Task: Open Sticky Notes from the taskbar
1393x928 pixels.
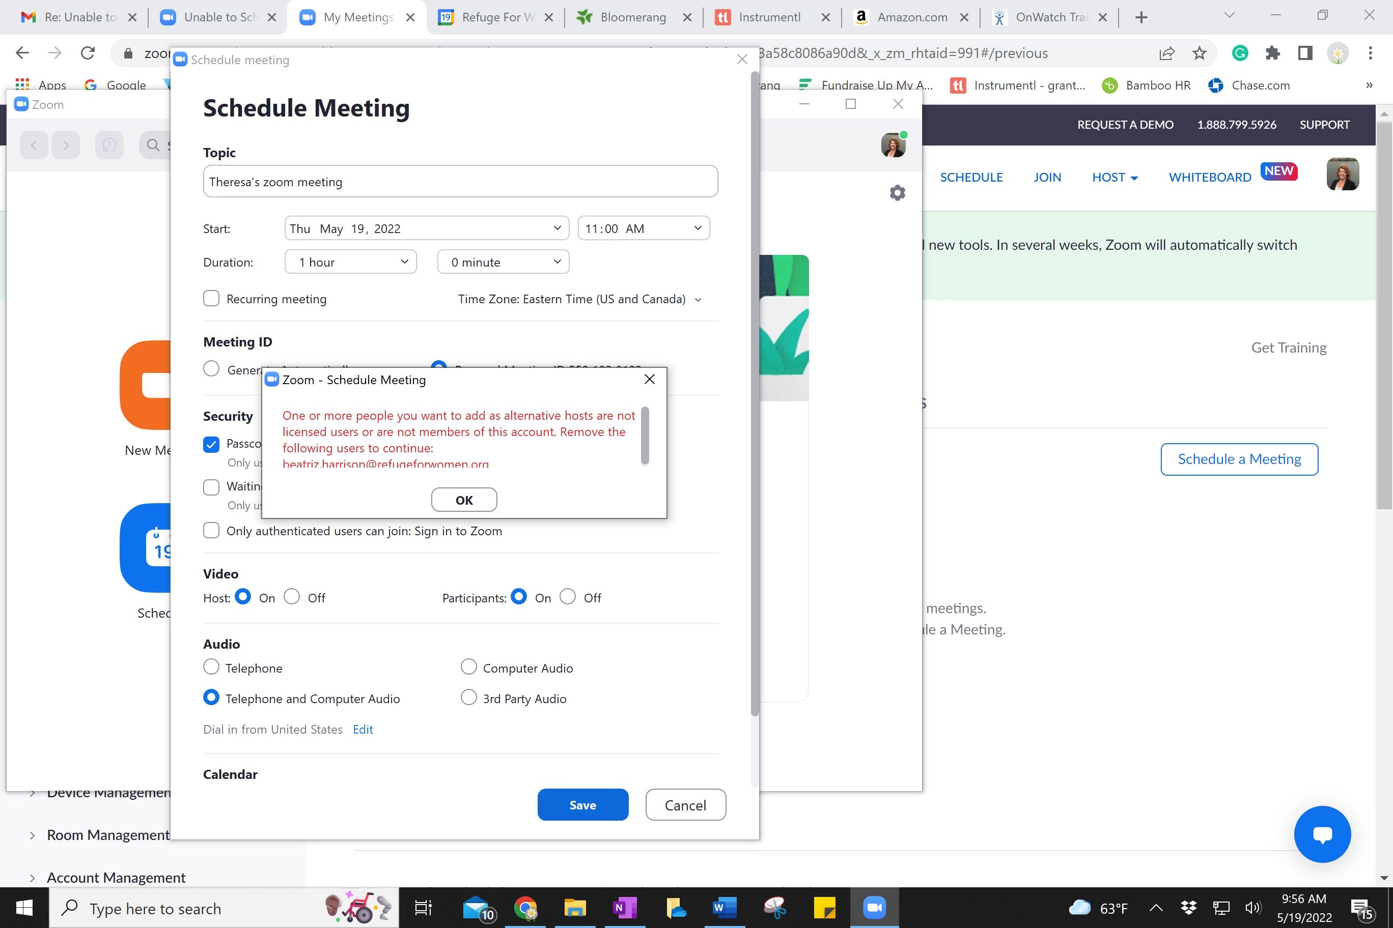Action: (824, 907)
